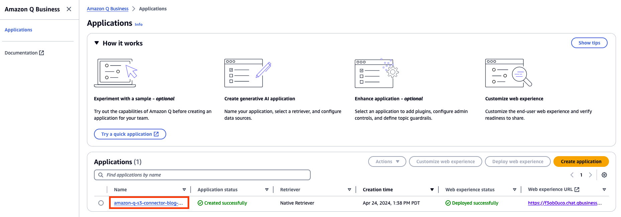Image resolution: width=621 pixels, height=217 pixels.
Task: Select Applications in the left sidebar
Action: click(x=18, y=29)
